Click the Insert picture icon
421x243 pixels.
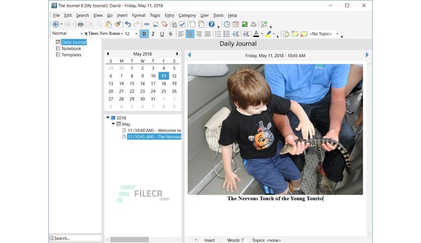click(156, 24)
